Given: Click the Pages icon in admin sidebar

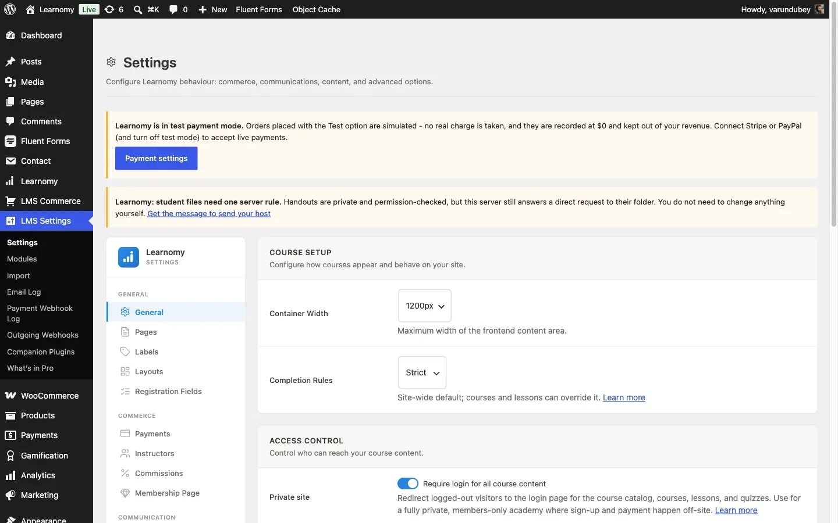Looking at the screenshot, I should pos(10,102).
